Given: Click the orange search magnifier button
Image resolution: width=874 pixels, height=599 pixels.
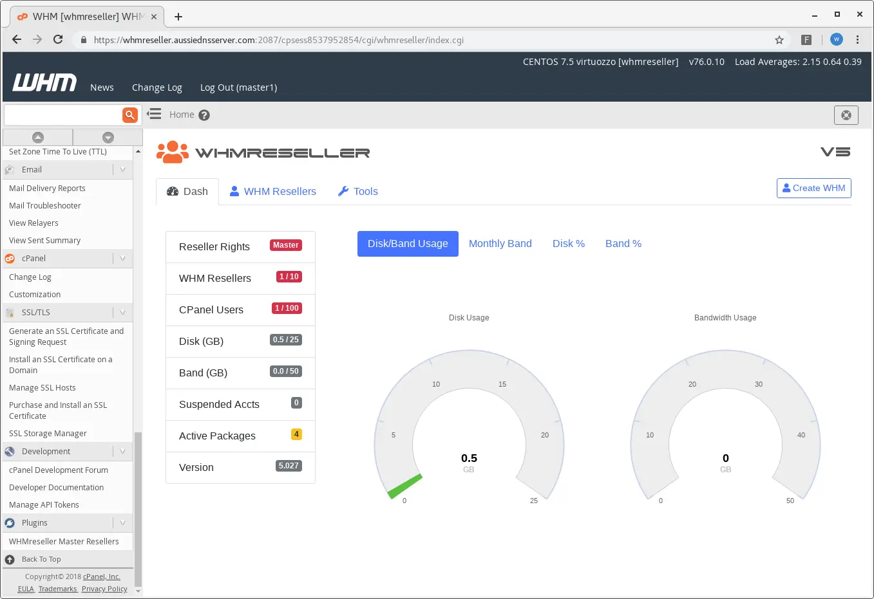Looking at the screenshot, I should pos(130,115).
